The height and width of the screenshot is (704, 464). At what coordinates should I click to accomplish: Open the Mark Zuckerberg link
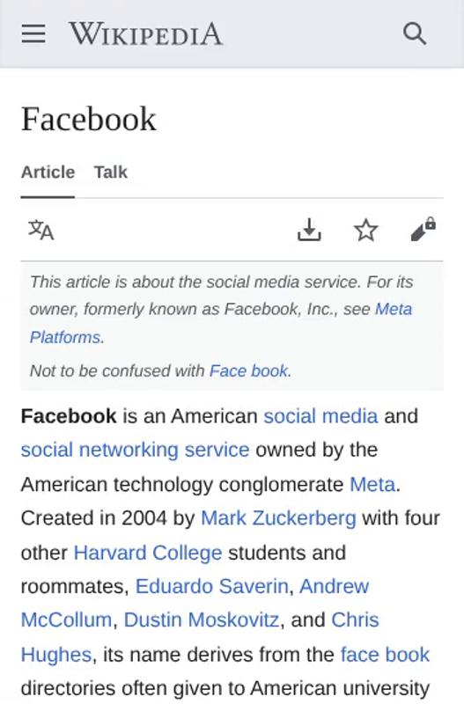click(278, 518)
